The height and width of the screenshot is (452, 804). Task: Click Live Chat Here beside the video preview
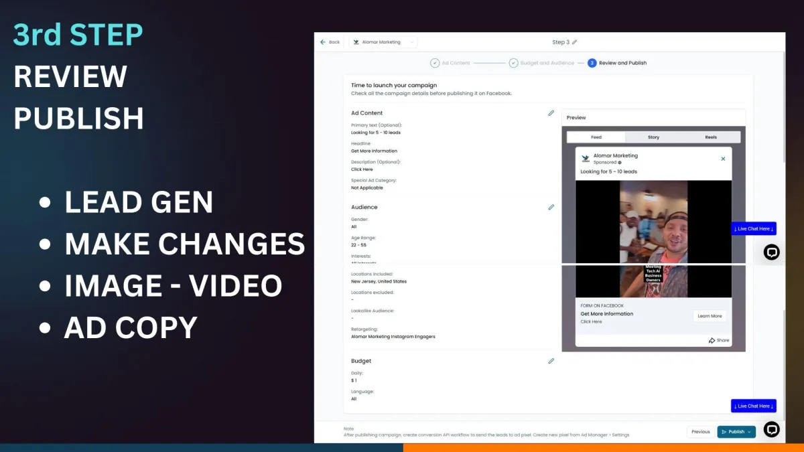[754, 229]
